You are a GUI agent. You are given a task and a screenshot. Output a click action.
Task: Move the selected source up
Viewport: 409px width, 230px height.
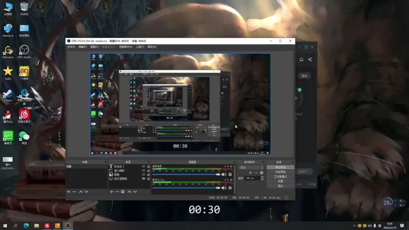(129, 192)
